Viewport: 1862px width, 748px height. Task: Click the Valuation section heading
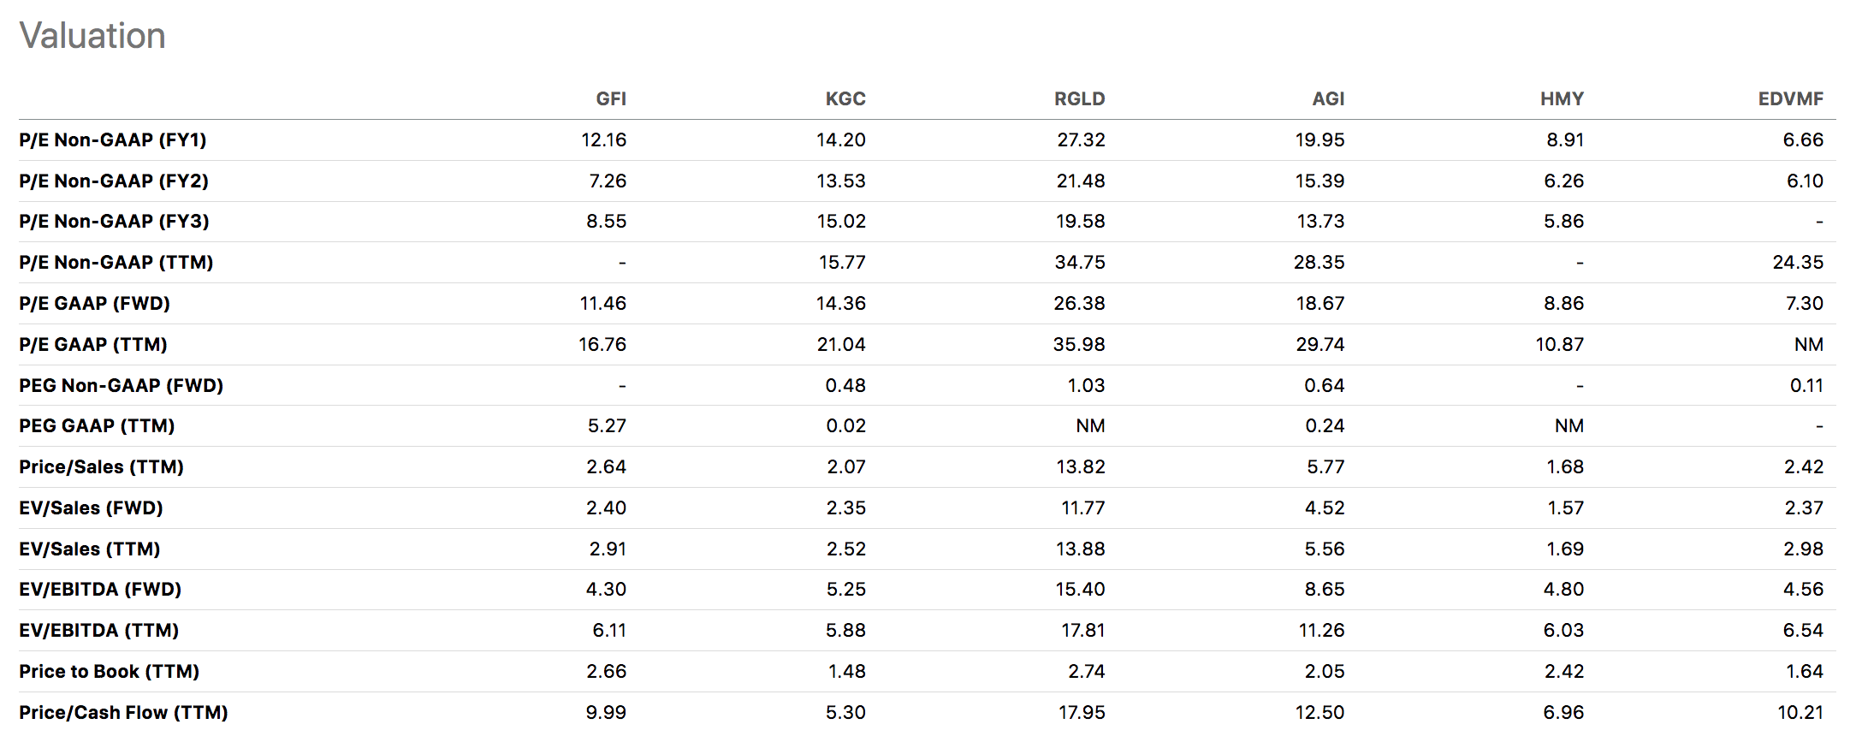(92, 36)
